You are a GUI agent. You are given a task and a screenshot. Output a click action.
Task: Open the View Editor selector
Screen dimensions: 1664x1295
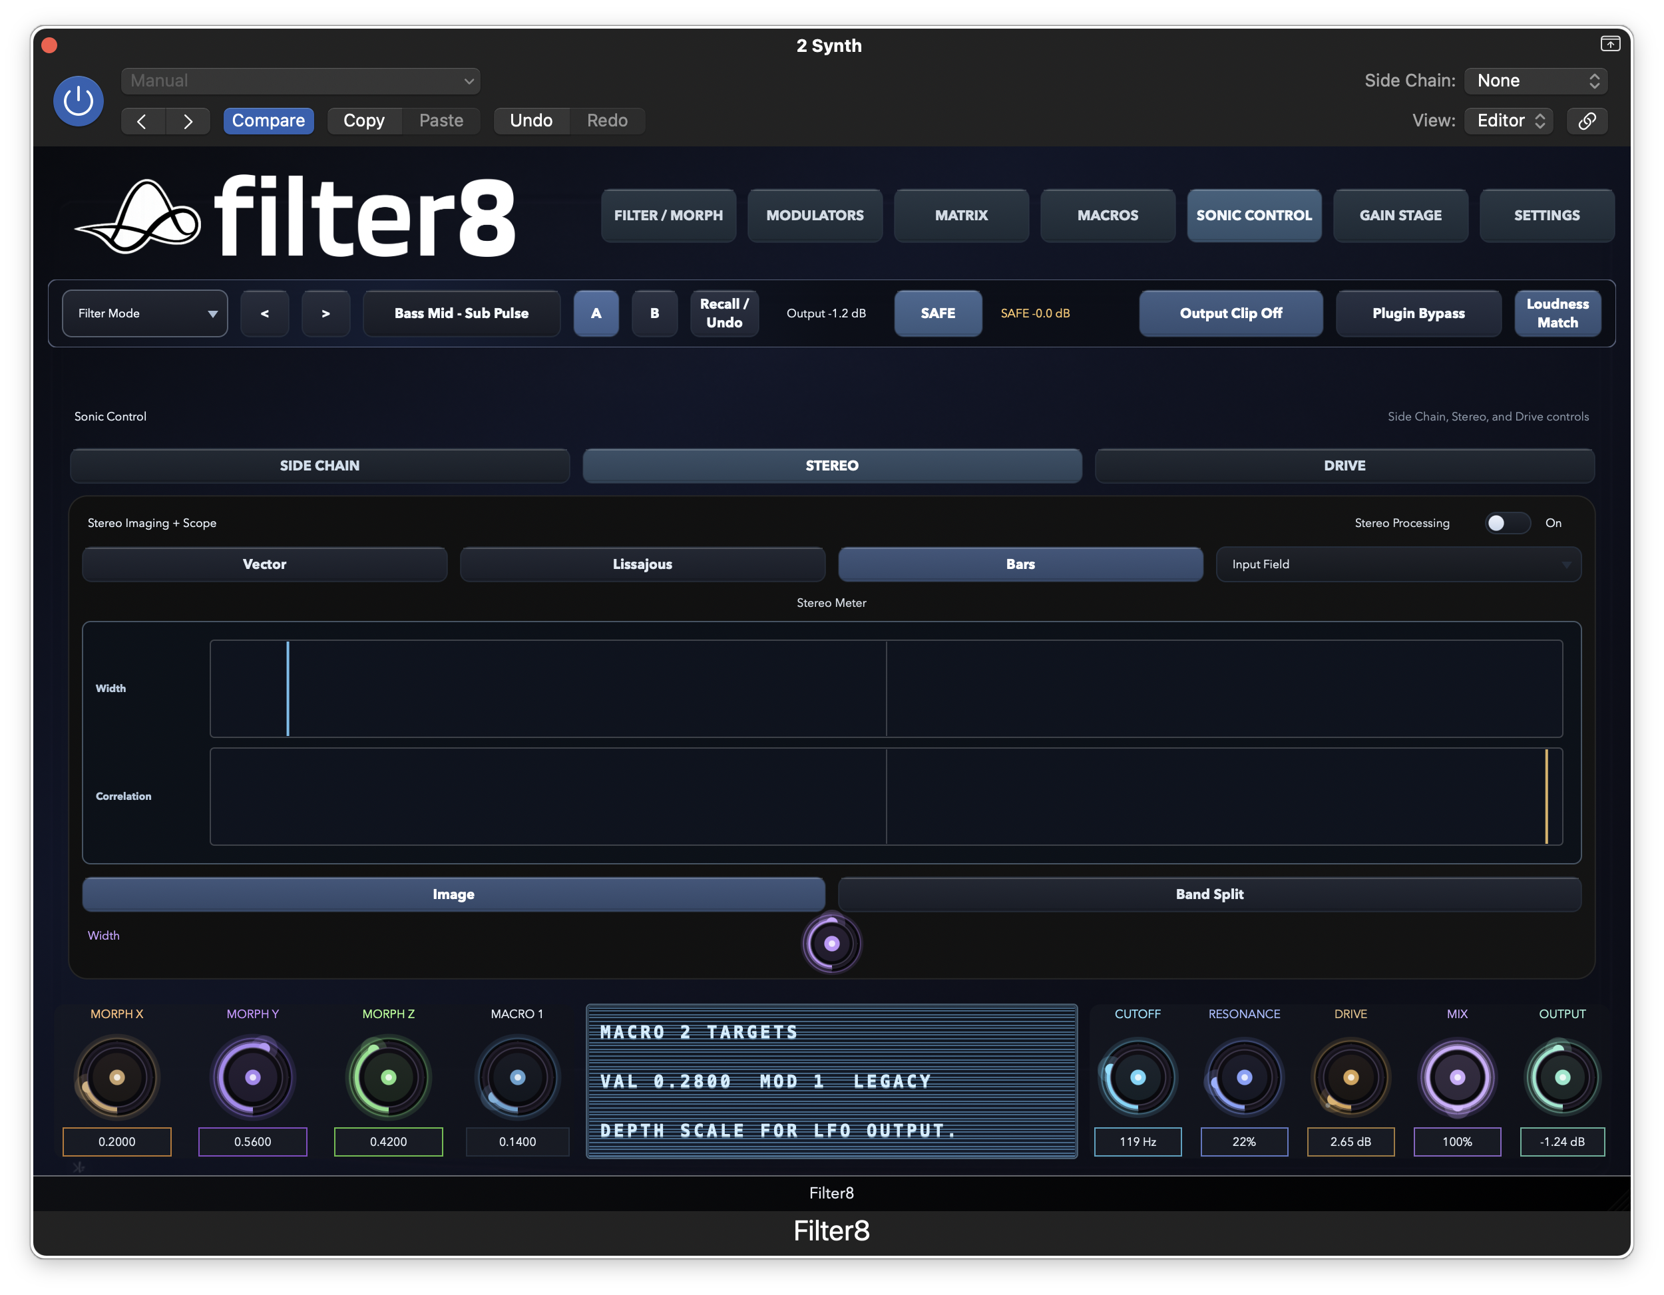coord(1508,121)
